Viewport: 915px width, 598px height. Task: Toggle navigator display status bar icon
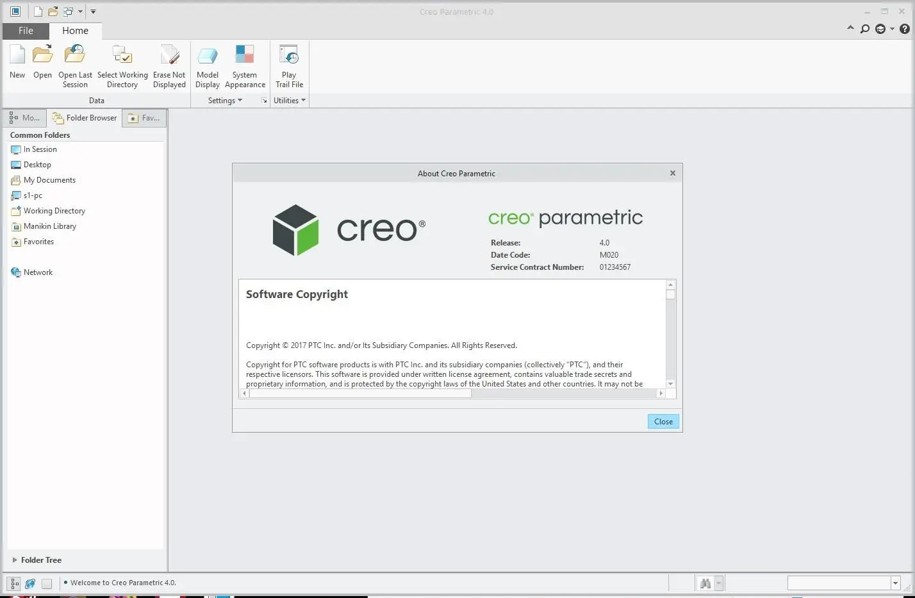(14, 584)
